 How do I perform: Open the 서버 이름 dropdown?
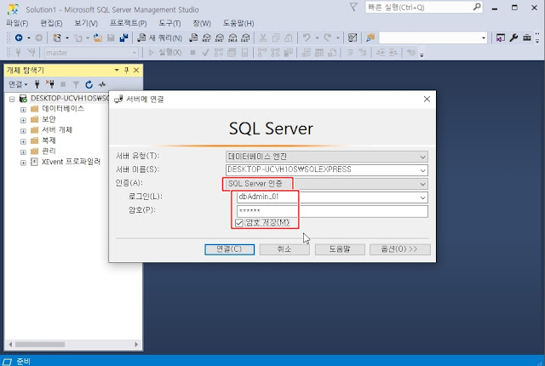[x=422, y=170]
